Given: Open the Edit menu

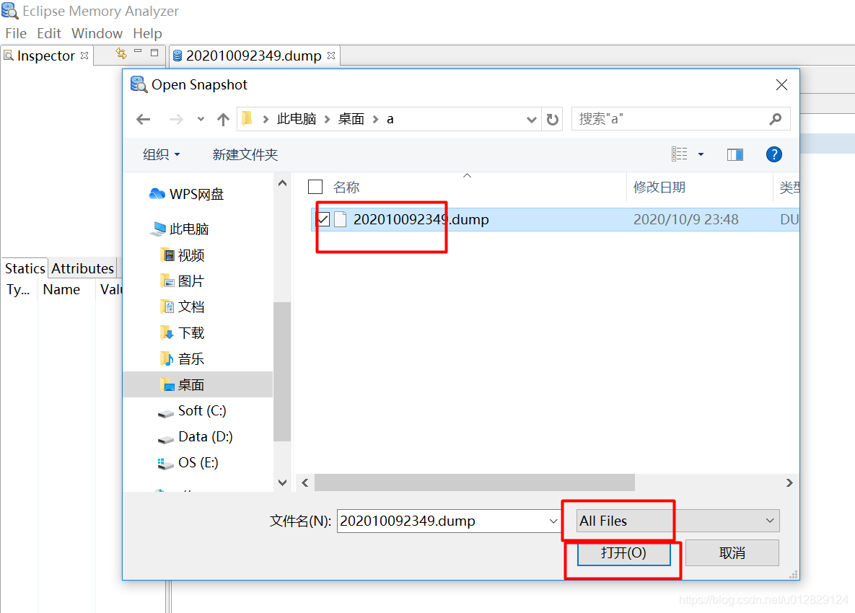Looking at the screenshot, I should tap(48, 33).
